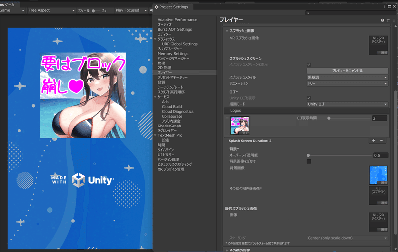Collapse the Graphics tree item arrow
Screen dimensions: 398x252
pos(155,39)
